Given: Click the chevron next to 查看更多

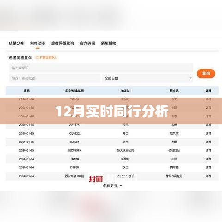Looking at the screenshot, I should pyautogui.click(x=121, y=186).
